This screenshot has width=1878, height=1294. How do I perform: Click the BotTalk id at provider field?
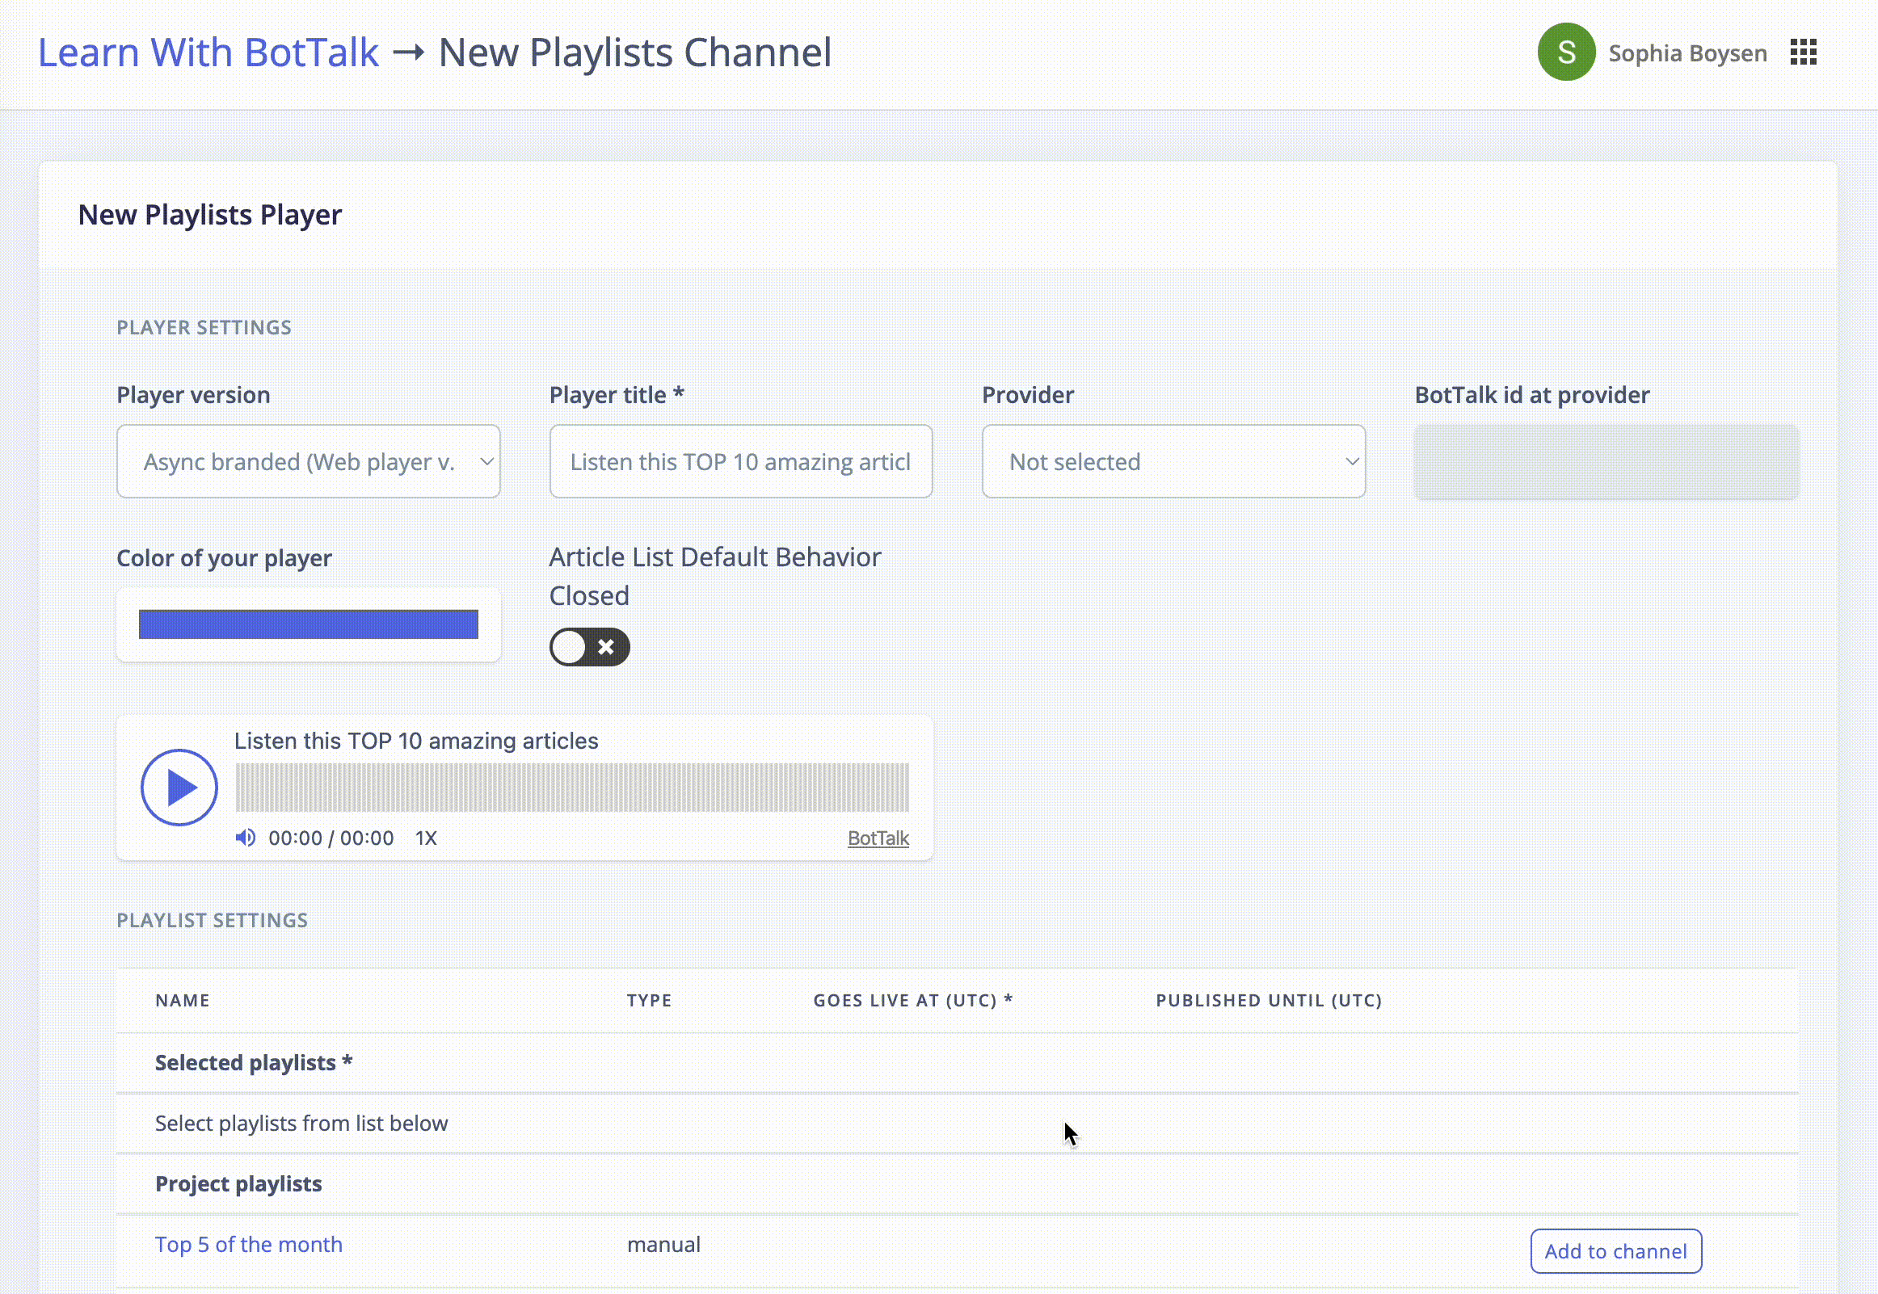(x=1606, y=461)
